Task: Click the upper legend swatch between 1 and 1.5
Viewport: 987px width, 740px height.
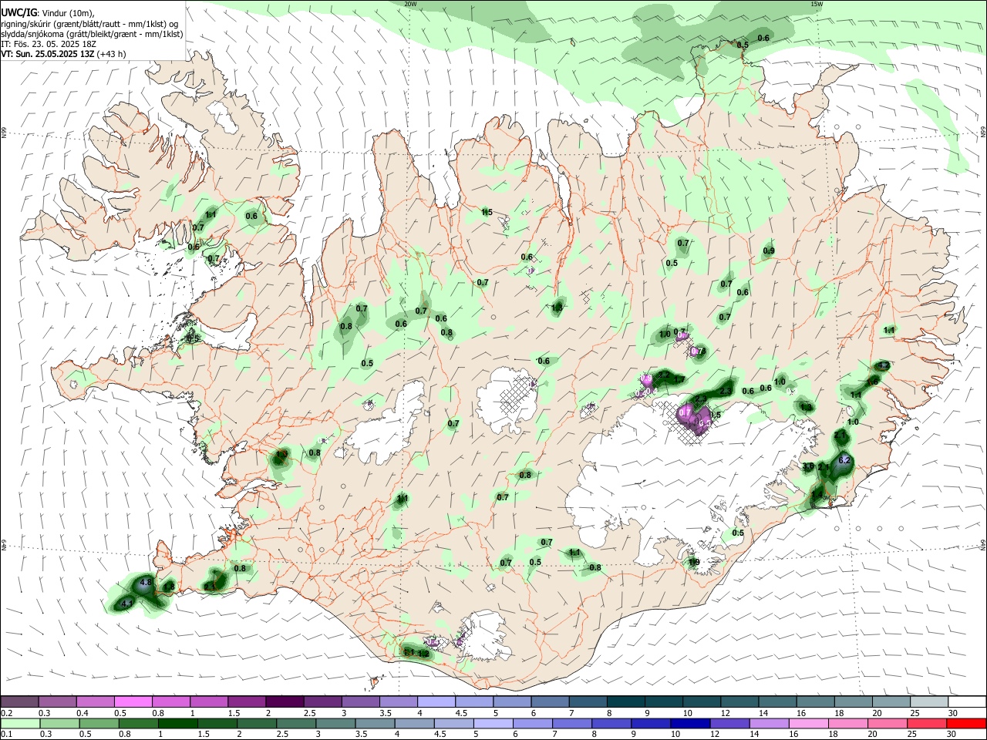Action: click(x=209, y=701)
